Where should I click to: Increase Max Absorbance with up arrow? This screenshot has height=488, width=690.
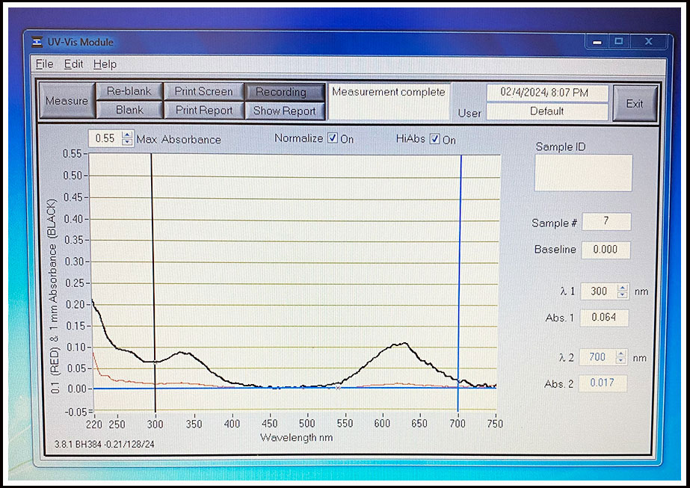click(126, 135)
